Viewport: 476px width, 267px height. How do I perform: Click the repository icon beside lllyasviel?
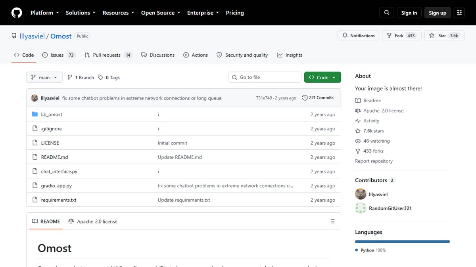pyautogui.click(x=14, y=36)
